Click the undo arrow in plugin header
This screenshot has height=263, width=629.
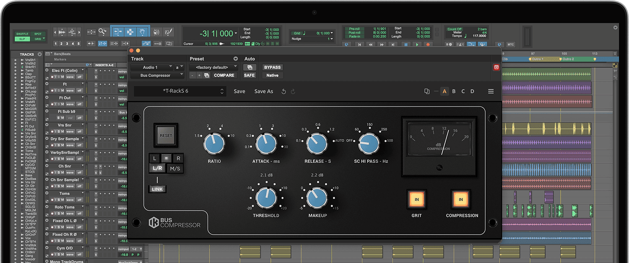[x=284, y=91]
